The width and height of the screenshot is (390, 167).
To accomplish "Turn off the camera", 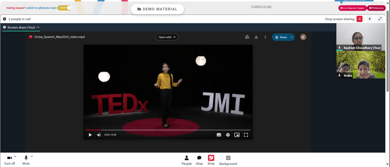I will click(x=9, y=160).
